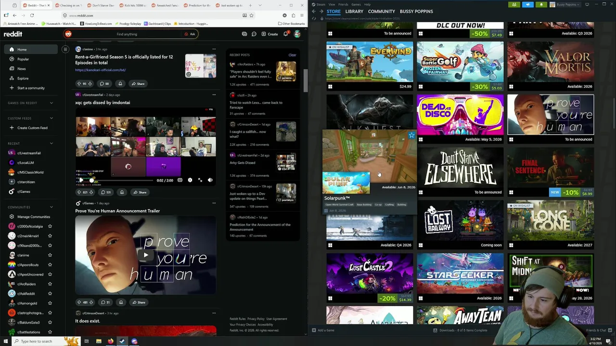Star the r/BaldursGate3 community
This screenshot has height=346, width=616.
click(x=50, y=322)
